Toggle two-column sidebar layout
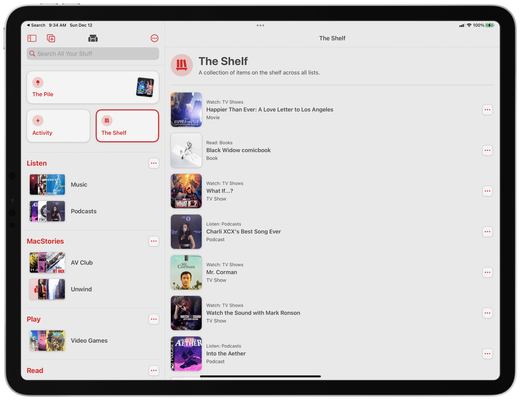Image resolution: width=521 pixels, height=401 pixels. pos(32,38)
